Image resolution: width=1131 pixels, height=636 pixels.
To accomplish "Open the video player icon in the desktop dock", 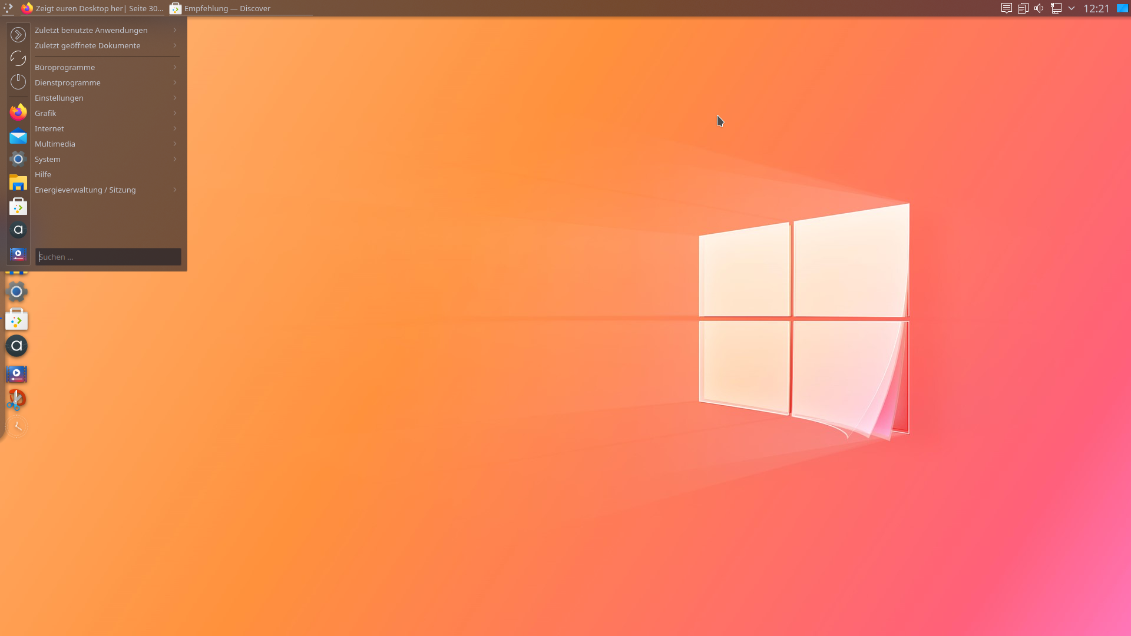I will (x=16, y=373).
